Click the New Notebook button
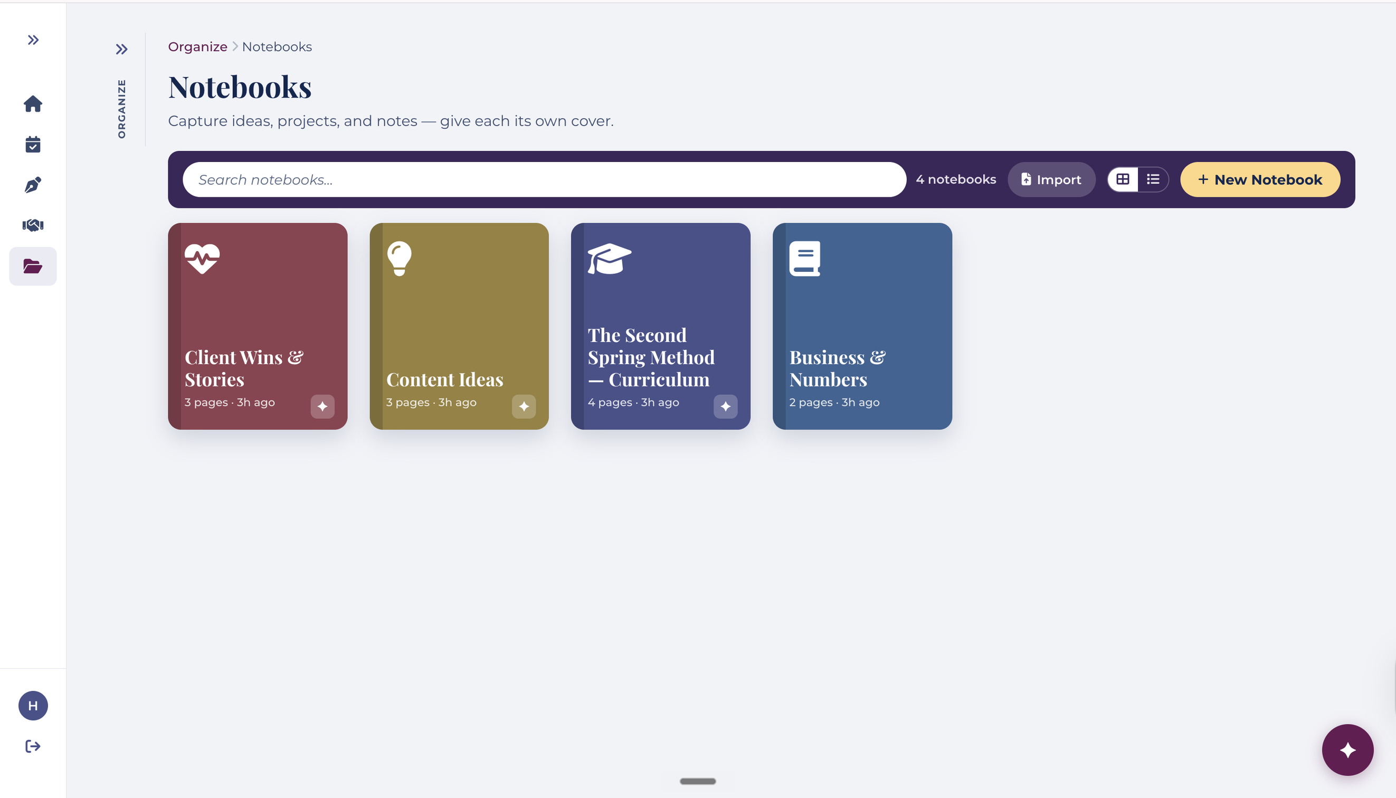1396x798 pixels. (1260, 179)
